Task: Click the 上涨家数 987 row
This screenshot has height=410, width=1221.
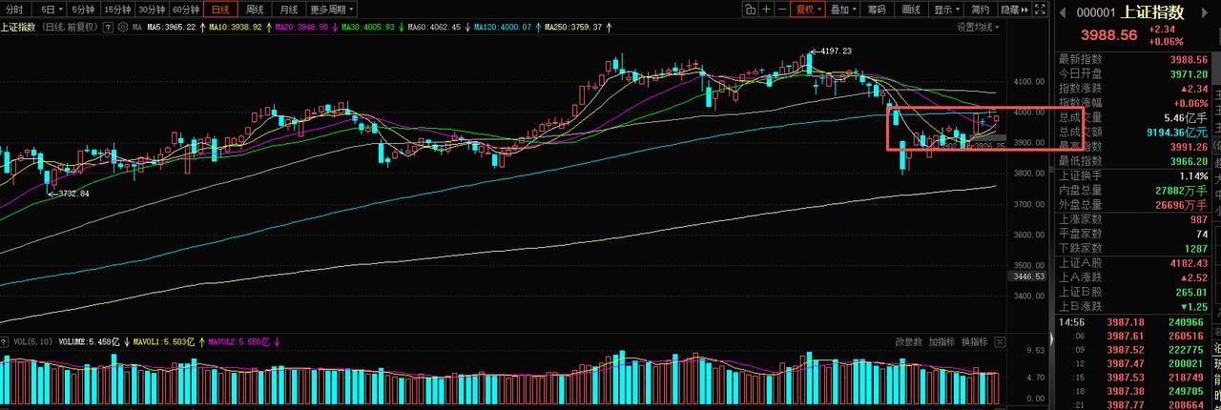Action: pos(1132,219)
